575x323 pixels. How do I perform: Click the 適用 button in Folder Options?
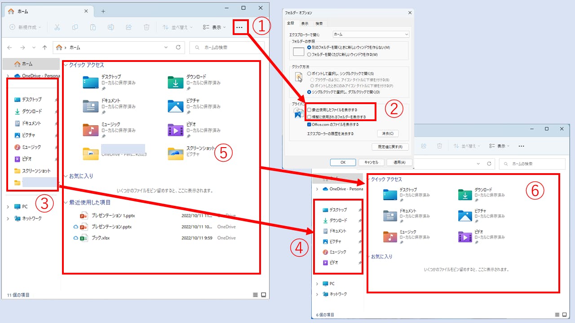point(399,162)
